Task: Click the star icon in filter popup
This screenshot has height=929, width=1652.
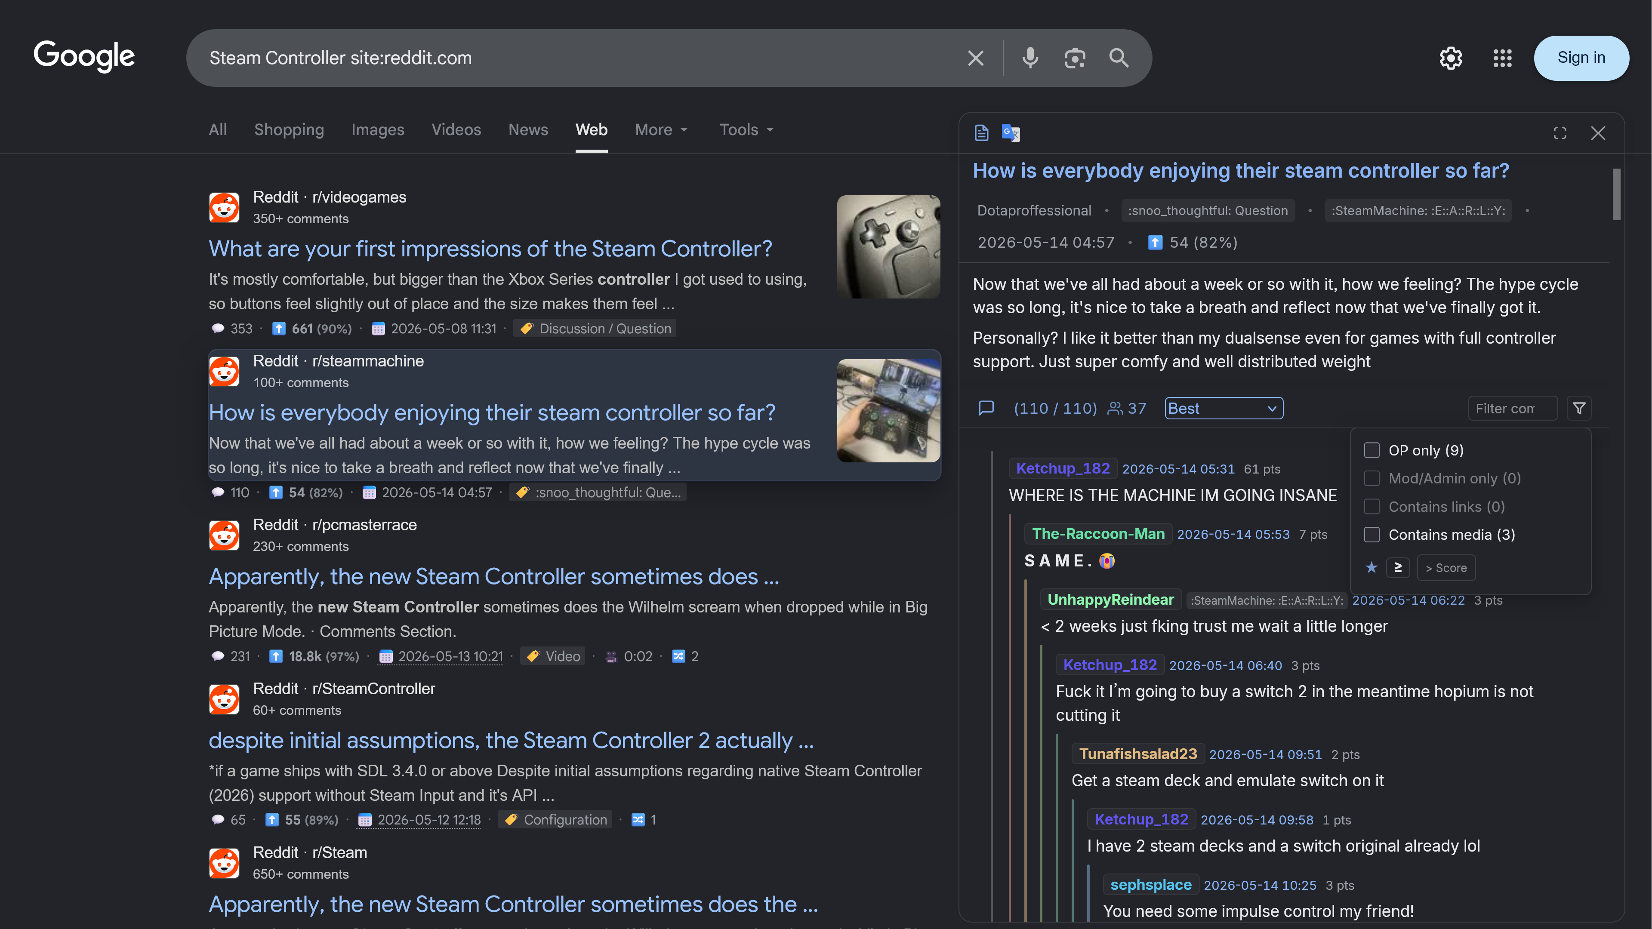Action: click(1371, 567)
